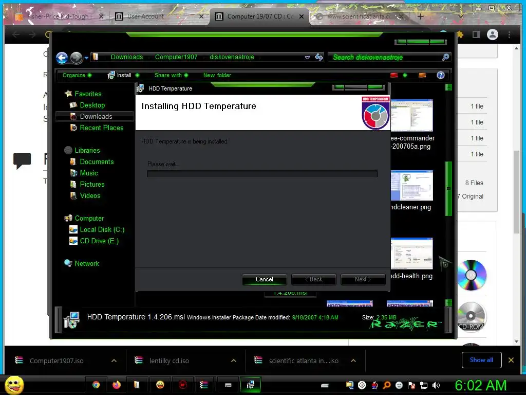Viewport: 526px width, 395px height.
Task: Select Recent Places in the navigation pane
Action: 102,128
